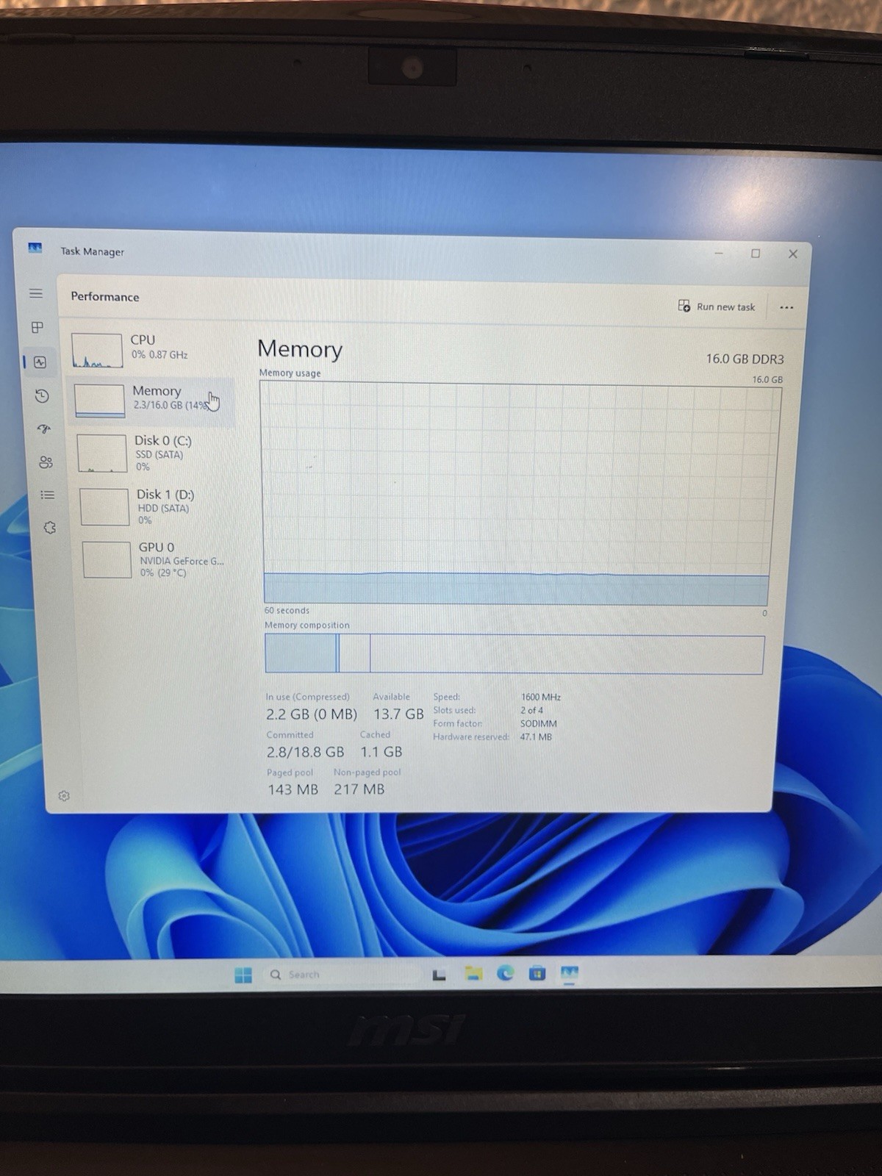Minimize the Task Manager window
The height and width of the screenshot is (1176, 882).
point(719,254)
